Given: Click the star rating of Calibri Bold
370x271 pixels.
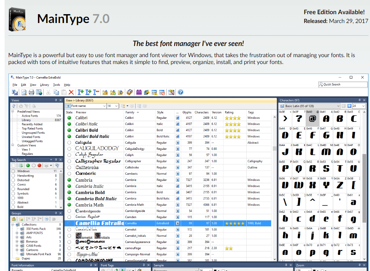Looking at the screenshot, I should point(232,130).
